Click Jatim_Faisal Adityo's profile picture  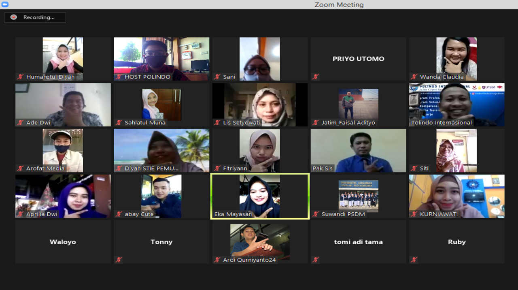point(358,103)
